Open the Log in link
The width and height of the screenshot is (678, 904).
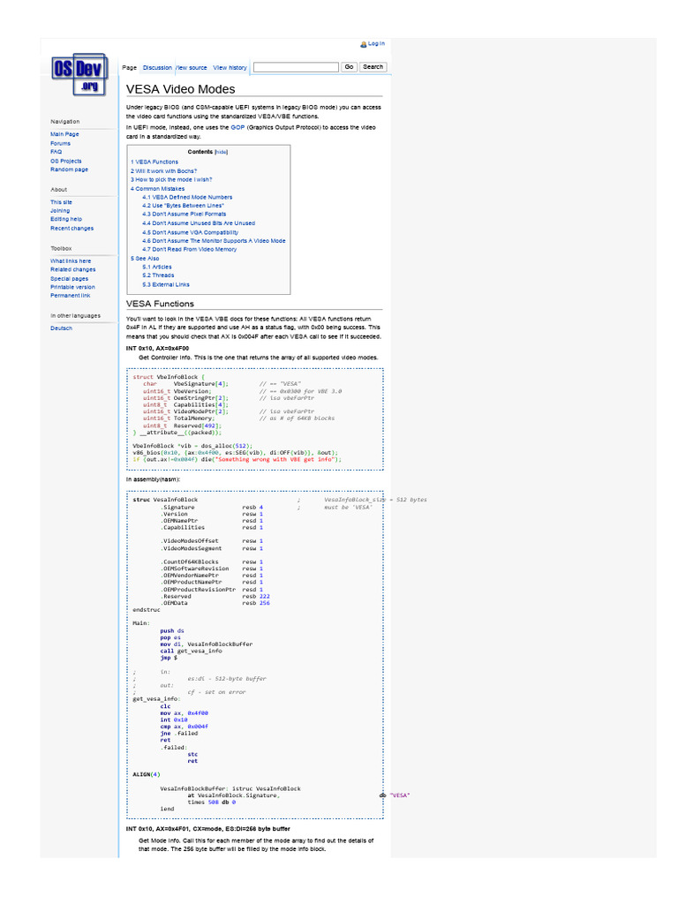tap(376, 44)
